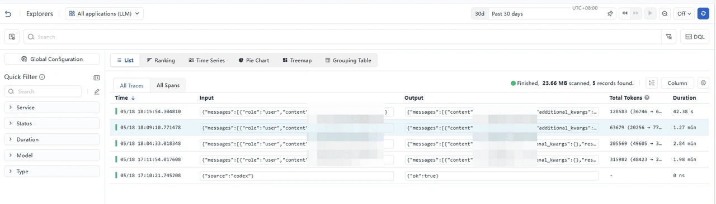This screenshot has width=716, height=204.
Task: Select the List view tab
Action: [125, 60]
